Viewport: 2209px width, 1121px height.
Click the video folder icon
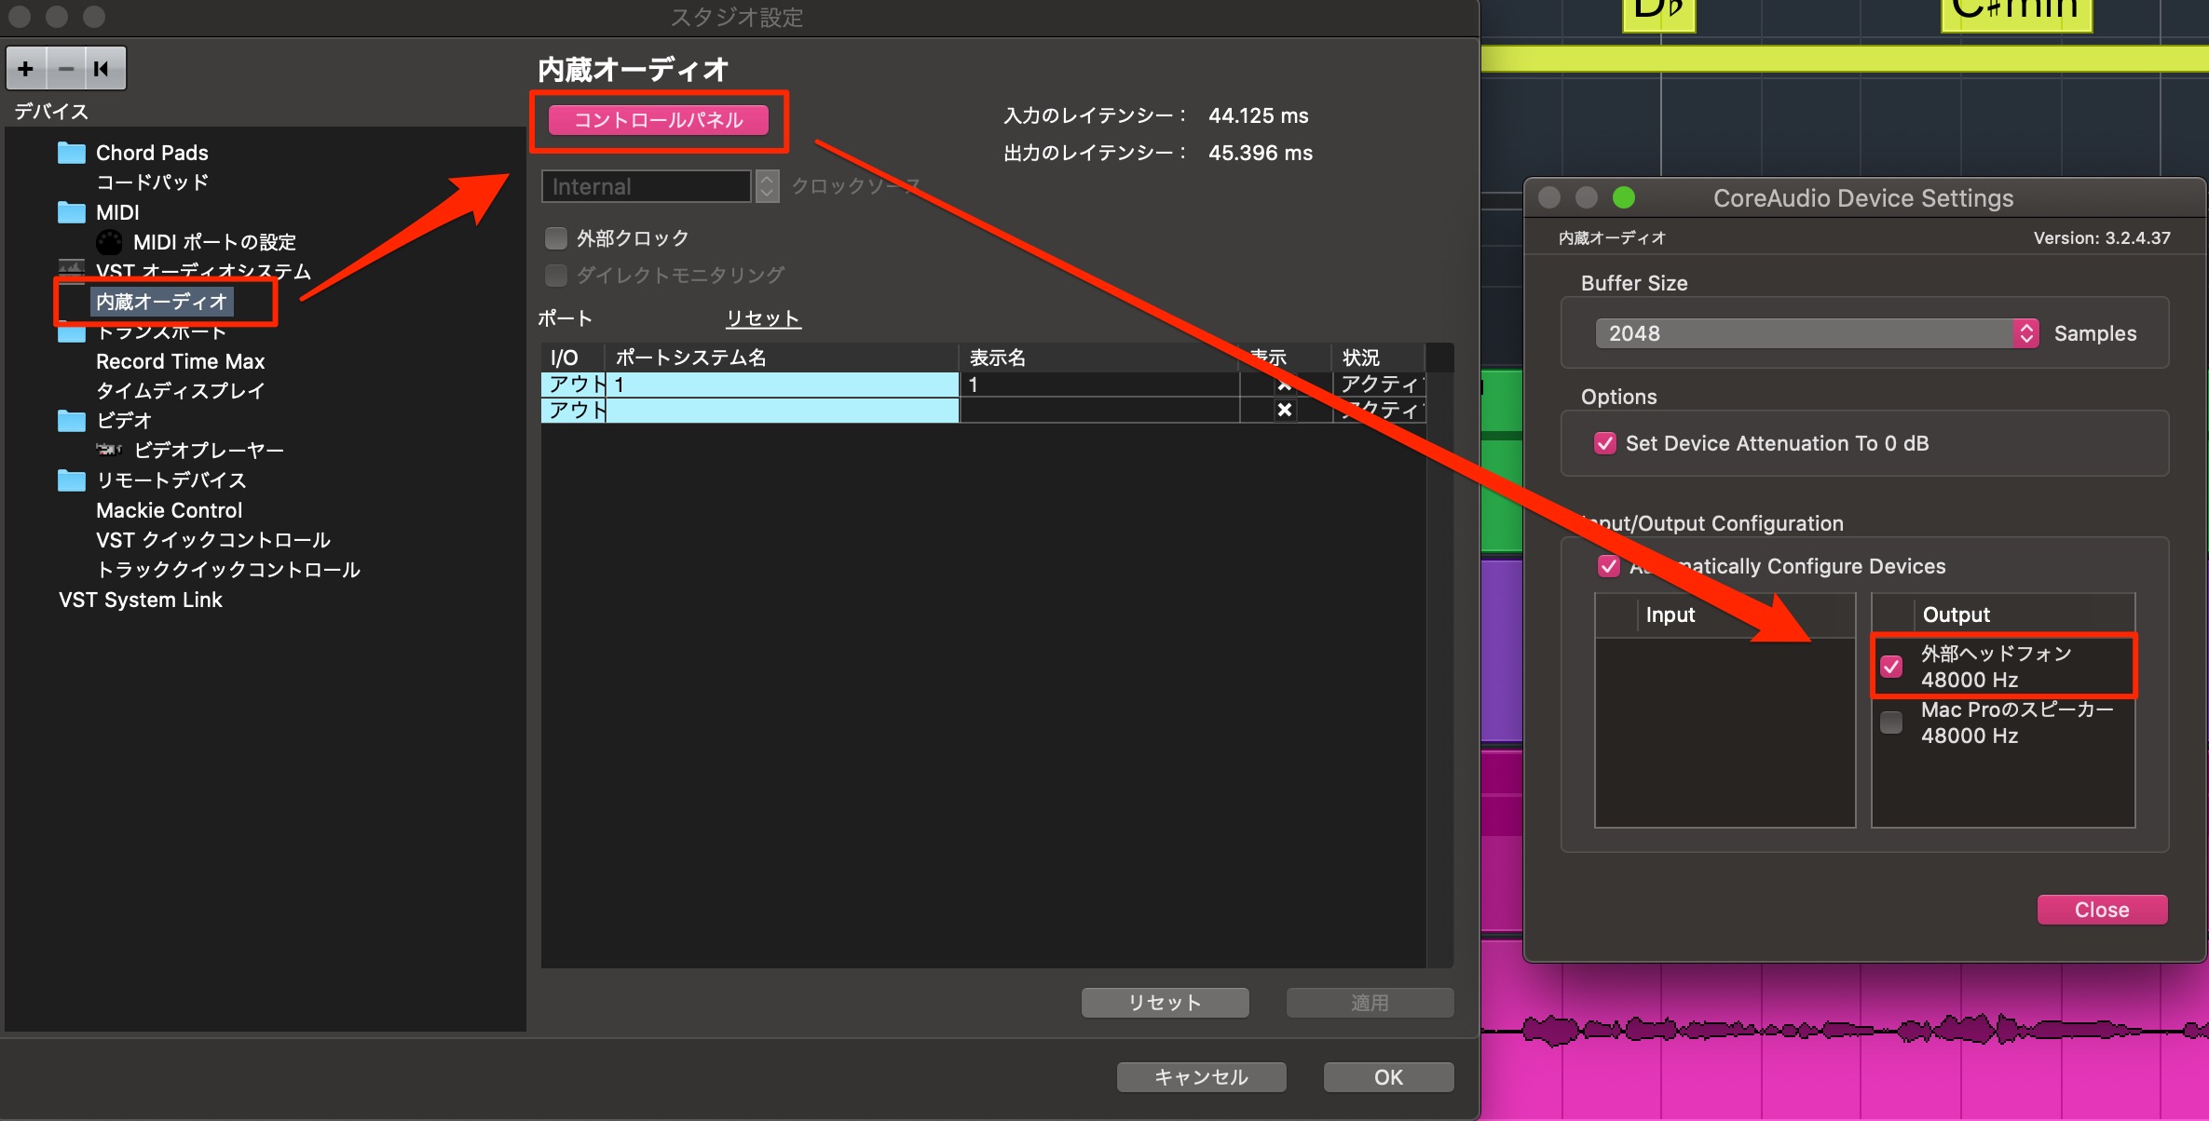coord(72,421)
